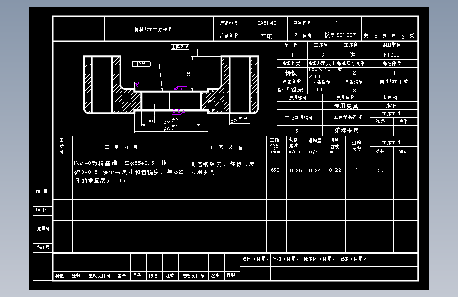Click the cutting fluid value 煤油

pyautogui.click(x=391, y=106)
